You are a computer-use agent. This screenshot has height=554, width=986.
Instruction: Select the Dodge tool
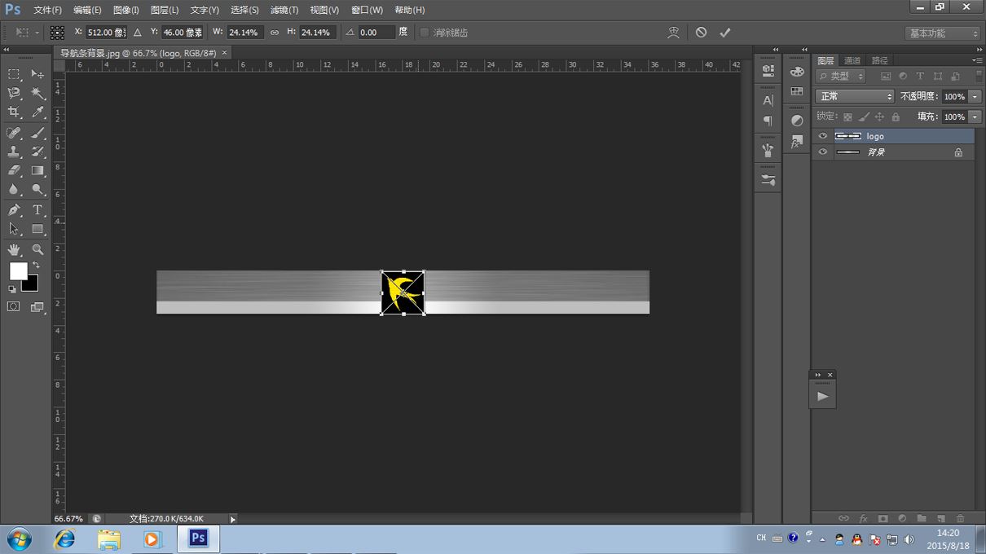(37, 190)
